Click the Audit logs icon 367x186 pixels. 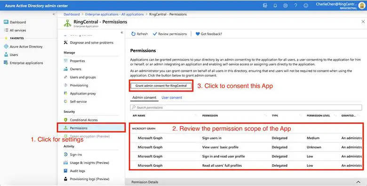pos(65,171)
